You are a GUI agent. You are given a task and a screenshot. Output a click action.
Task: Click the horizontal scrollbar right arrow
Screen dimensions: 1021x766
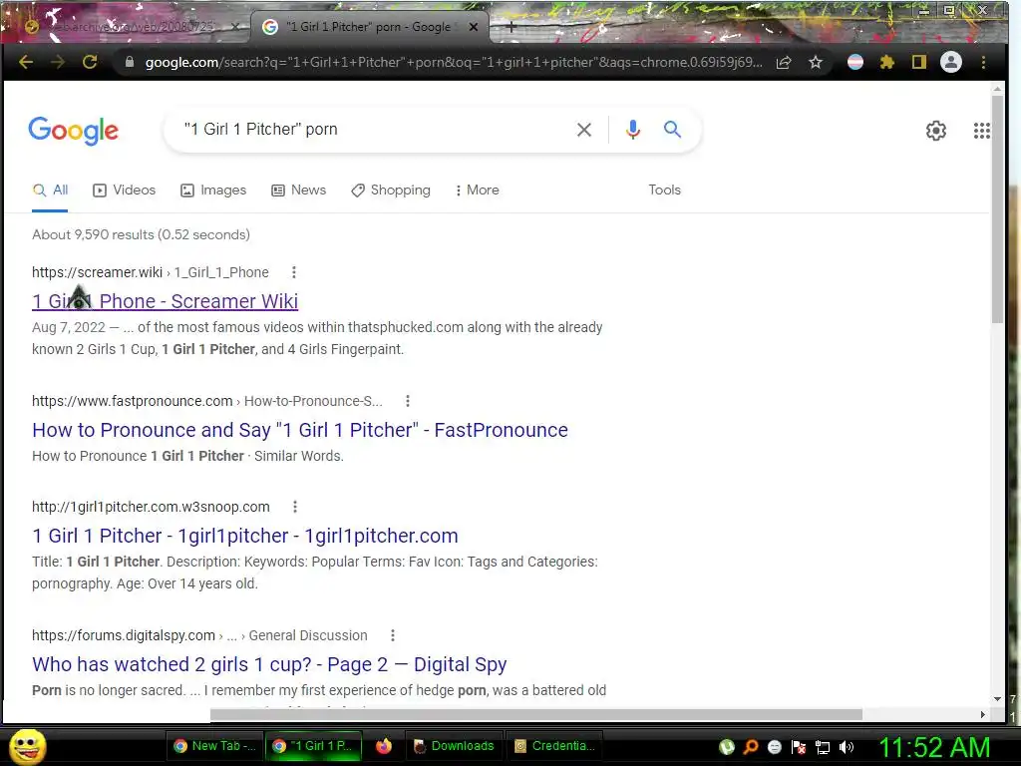pos(982,714)
